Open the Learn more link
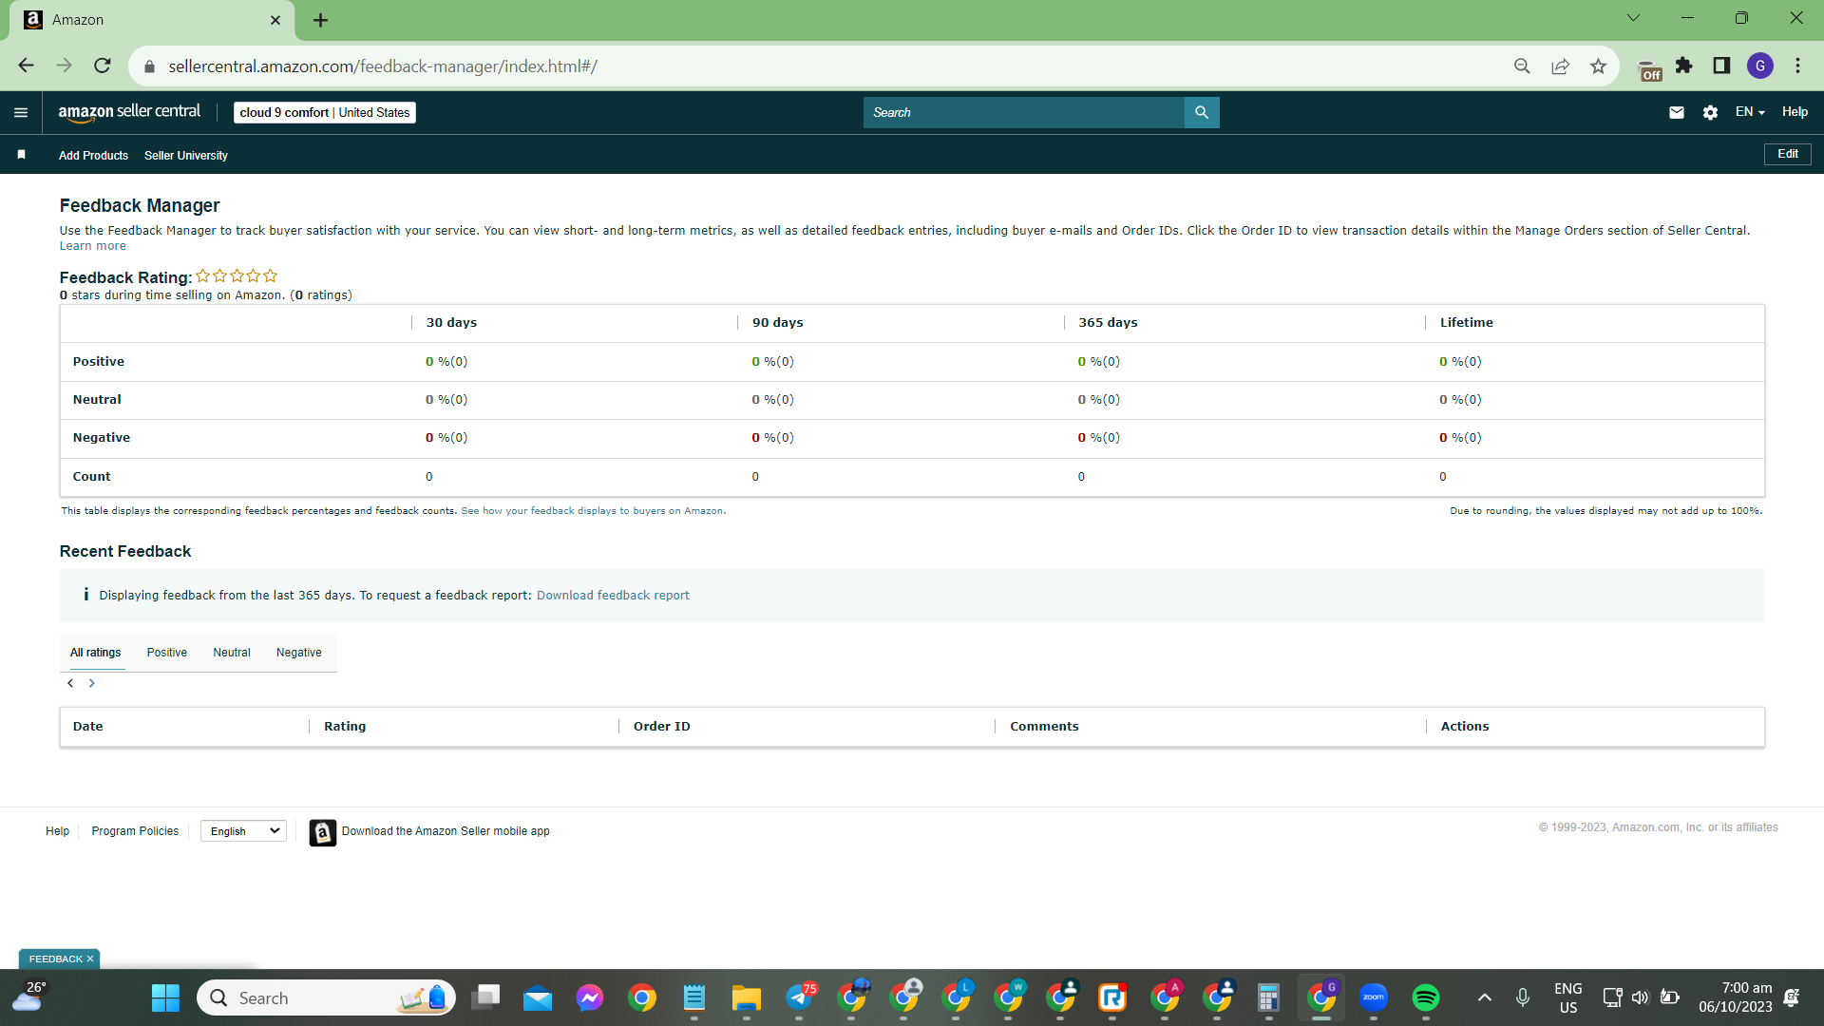 point(92,246)
